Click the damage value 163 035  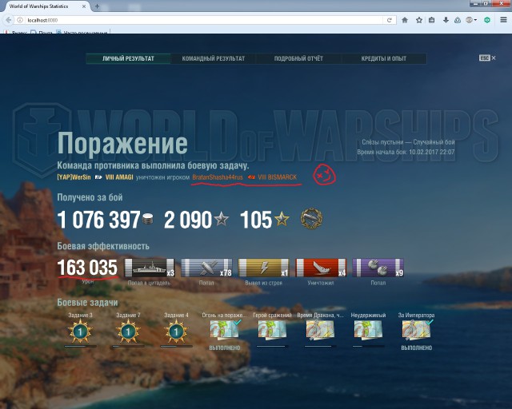[87, 268]
